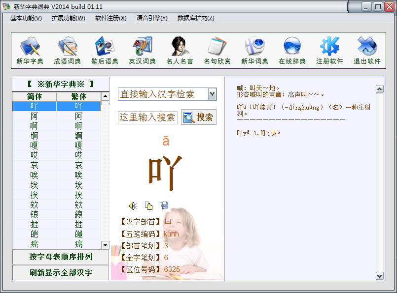Image resolution: width=397 pixels, height=293 pixels.
Task: Open the 歇后语典 toolbar icon
Action: tap(105, 50)
